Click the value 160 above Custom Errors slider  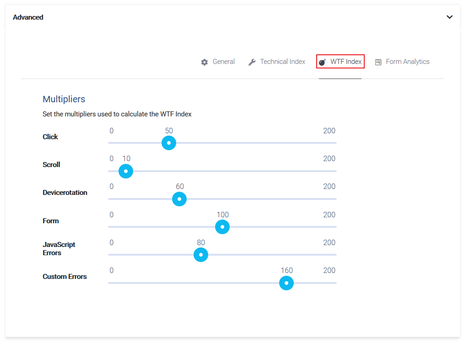coord(287,270)
